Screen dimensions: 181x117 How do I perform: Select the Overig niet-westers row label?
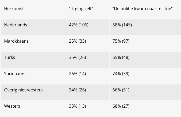[23, 90]
